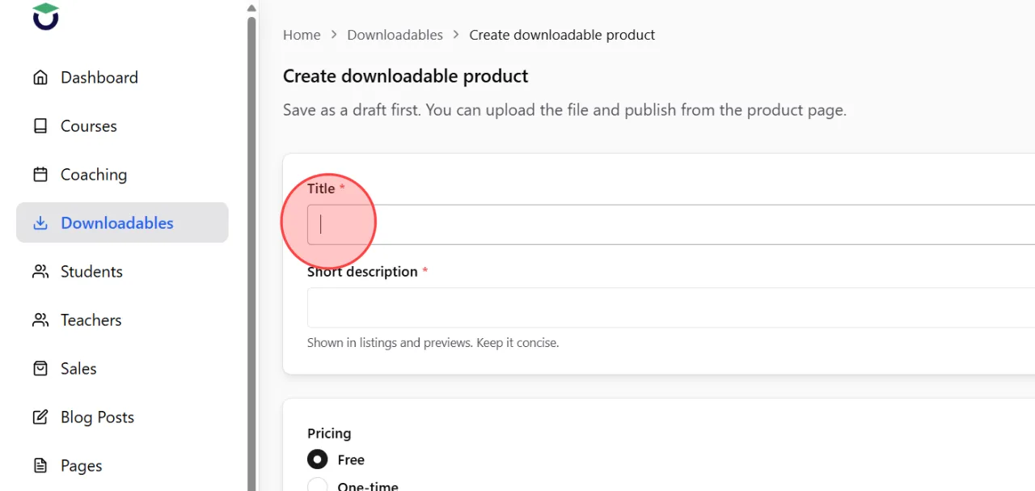
Task: Click the sidebar scrollbar up arrow
Action: [251, 7]
